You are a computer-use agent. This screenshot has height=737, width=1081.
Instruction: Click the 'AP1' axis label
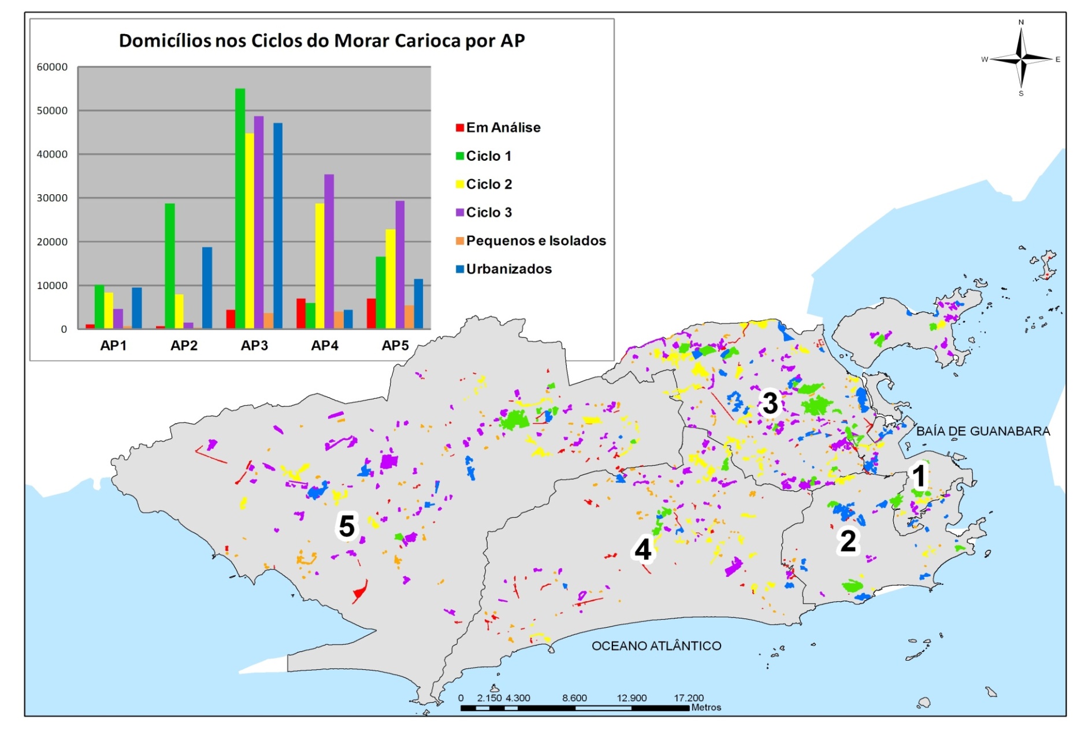coord(113,346)
